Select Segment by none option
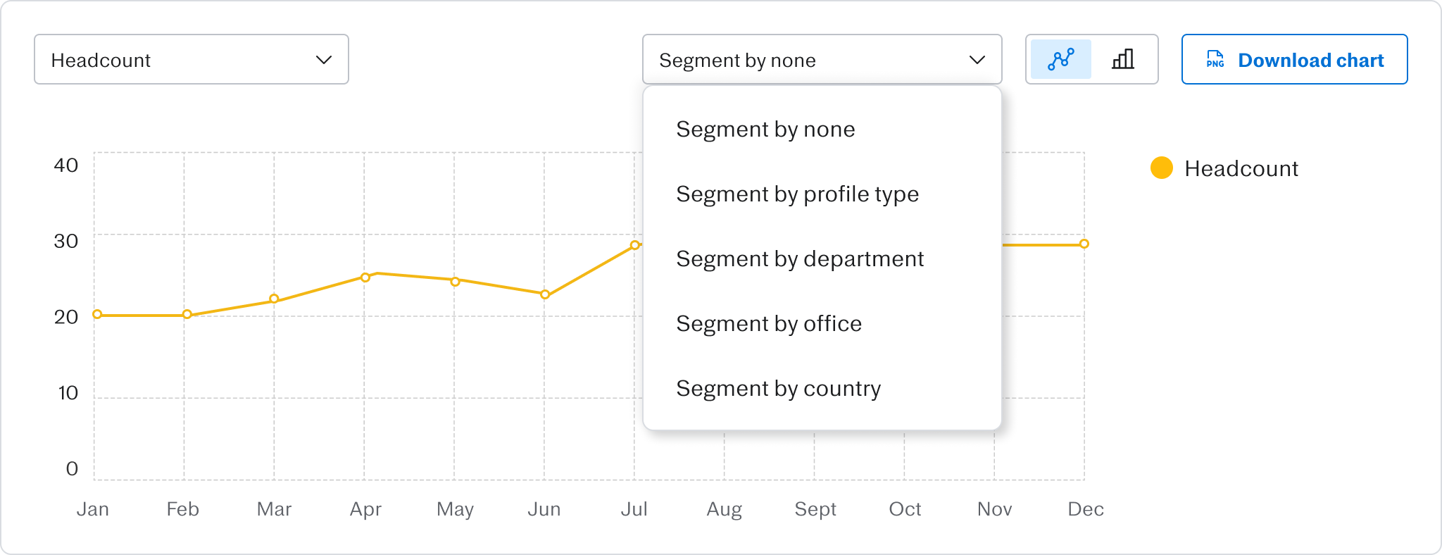The image size is (1442, 555). coord(765,130)
